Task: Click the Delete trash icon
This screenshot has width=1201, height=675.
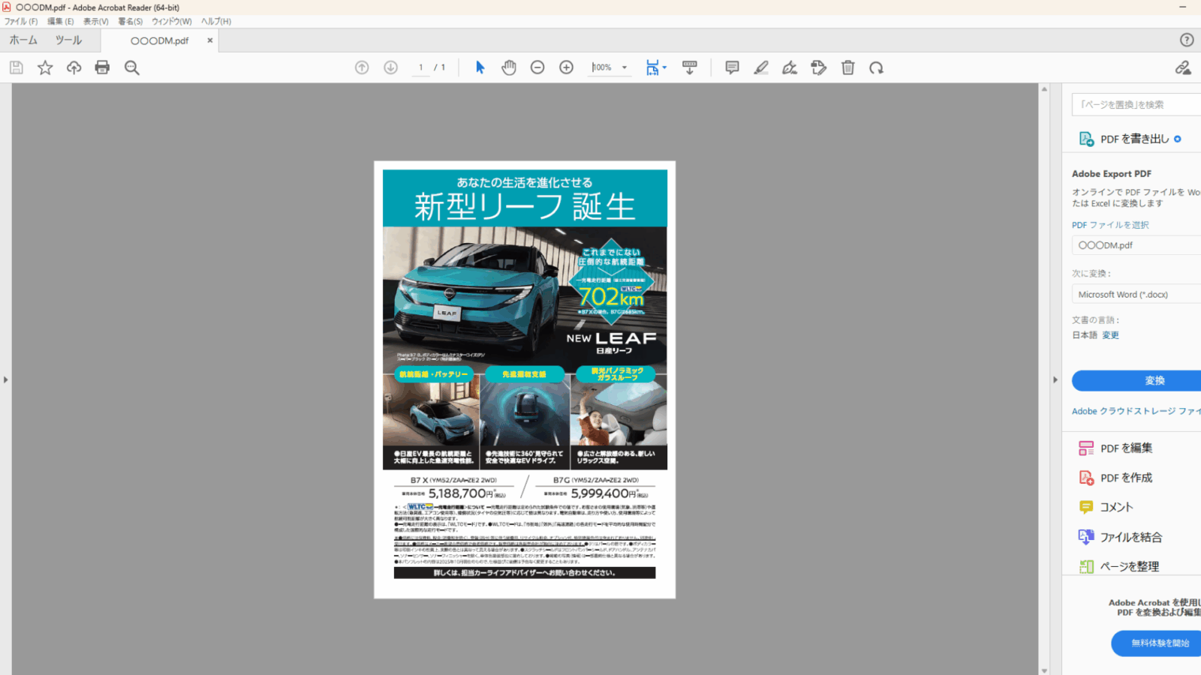Action: (x=847, y=67)
